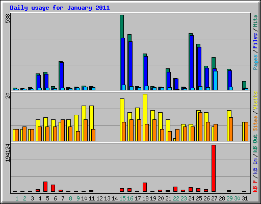Click day 10 on the axis
This screenshot has height=204, width=261.
(84, 198)
